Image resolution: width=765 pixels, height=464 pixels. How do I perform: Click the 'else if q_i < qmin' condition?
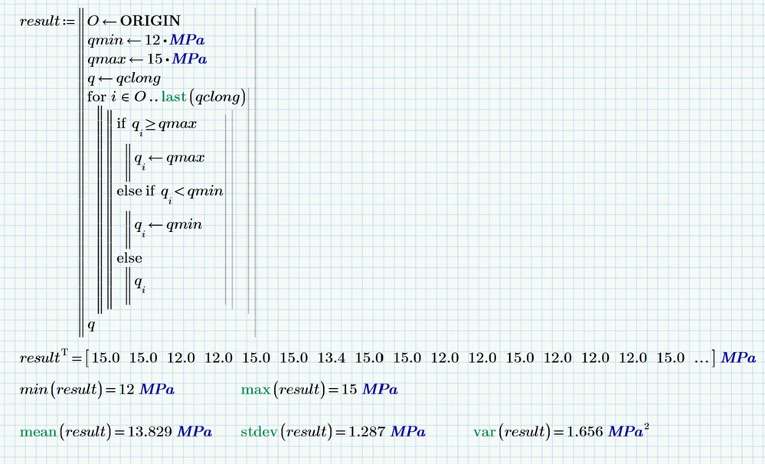[x=170, y=192]
